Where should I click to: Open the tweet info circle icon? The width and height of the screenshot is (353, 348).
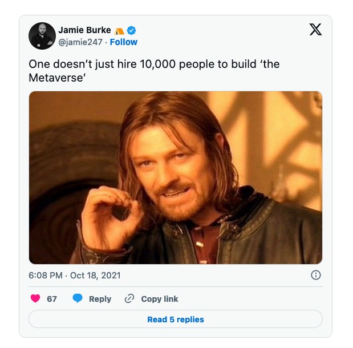(x=315, y=275)
